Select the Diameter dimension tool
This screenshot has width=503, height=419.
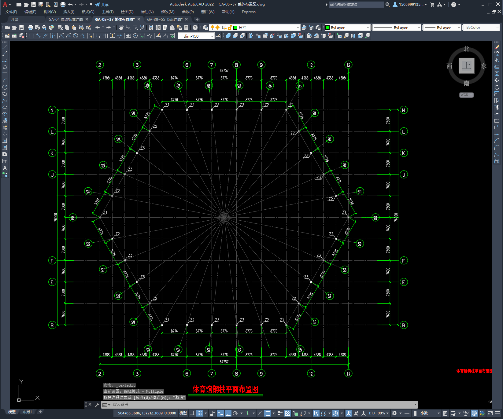point(76,36)
